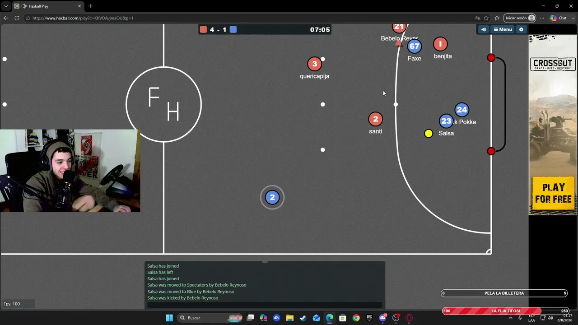Click red player 1 benjita
This screenshot has width=578, height=325.
440,44
